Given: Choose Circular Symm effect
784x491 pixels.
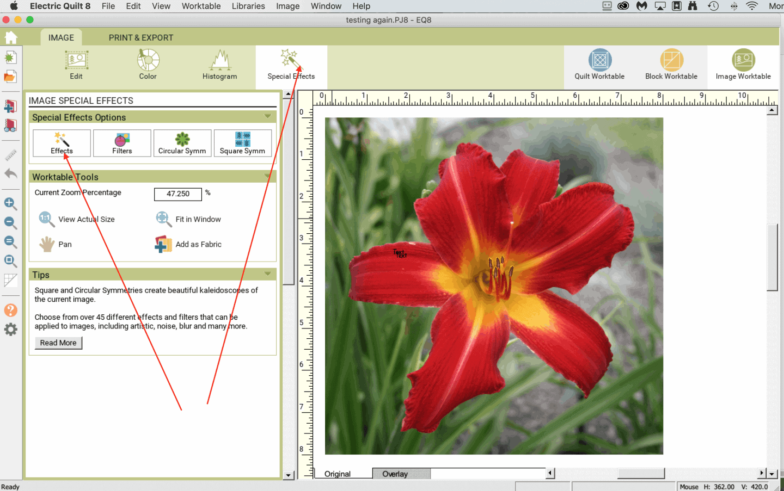Looking at the screenshot, I should pos(182,143).
